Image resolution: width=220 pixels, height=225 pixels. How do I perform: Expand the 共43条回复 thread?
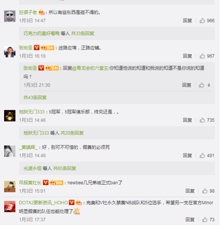coord(35,98)
